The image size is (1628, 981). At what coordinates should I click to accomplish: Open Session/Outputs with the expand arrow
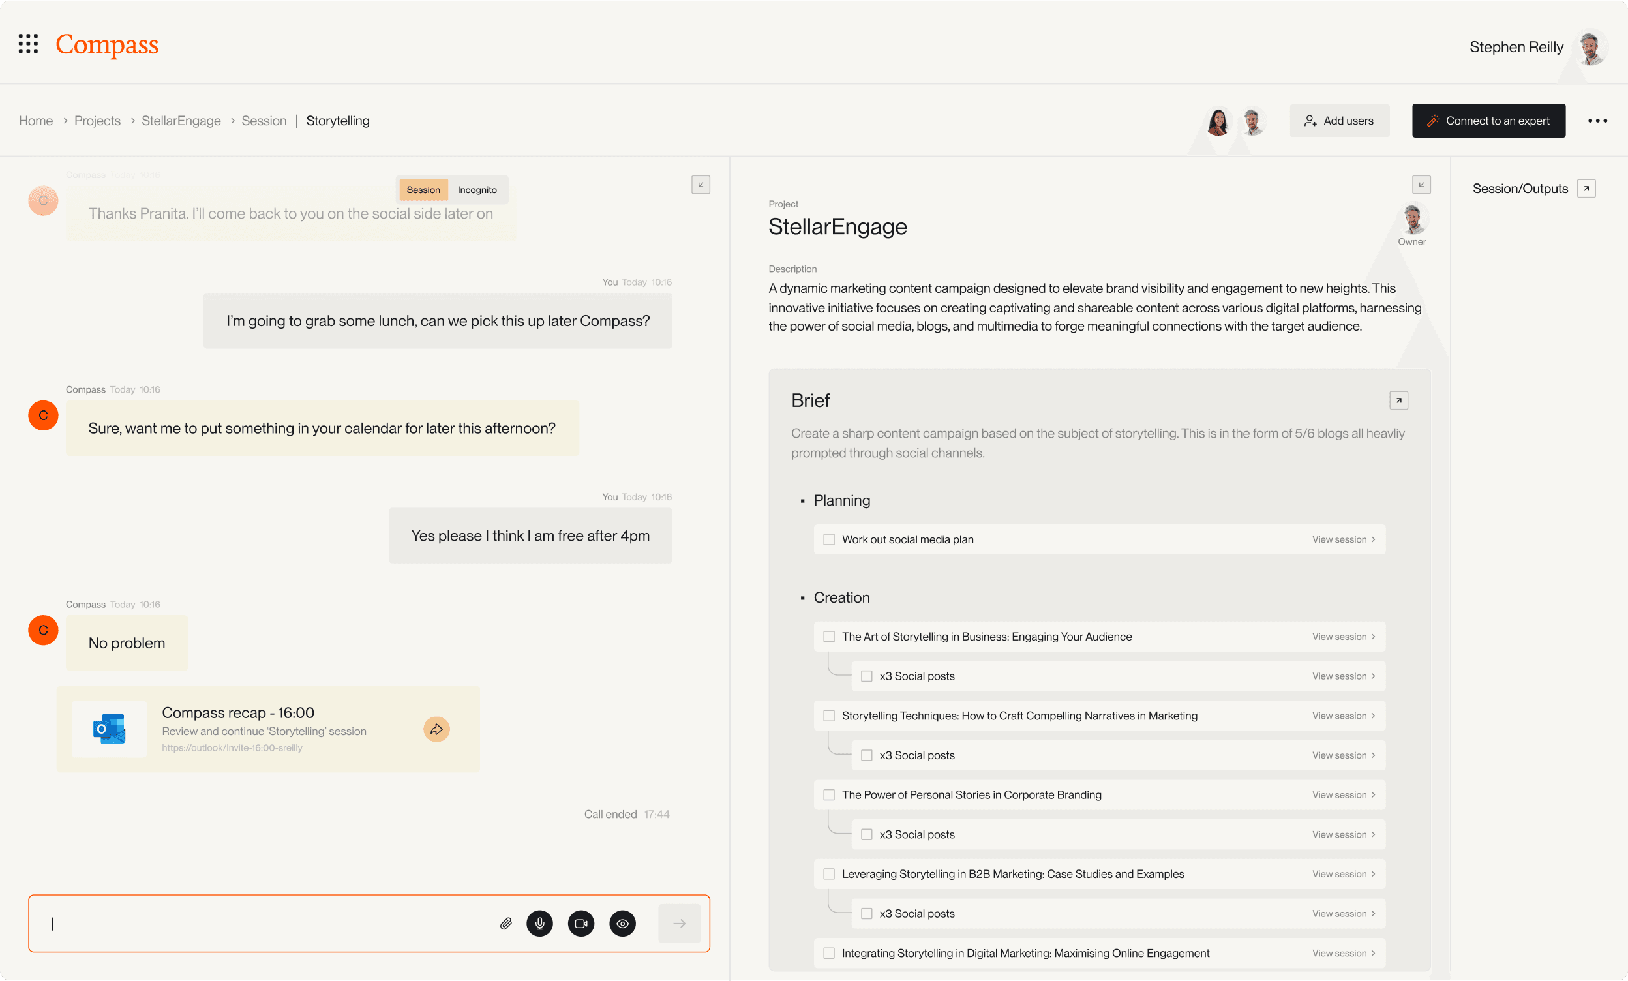1587,189
